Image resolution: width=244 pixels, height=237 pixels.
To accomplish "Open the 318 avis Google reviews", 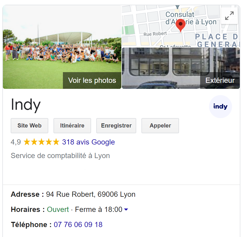I will coord(88,142).
